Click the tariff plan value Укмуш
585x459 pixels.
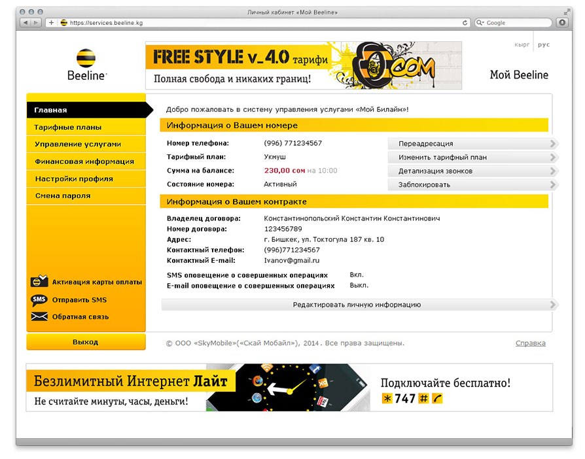click(x=275, y=157)
